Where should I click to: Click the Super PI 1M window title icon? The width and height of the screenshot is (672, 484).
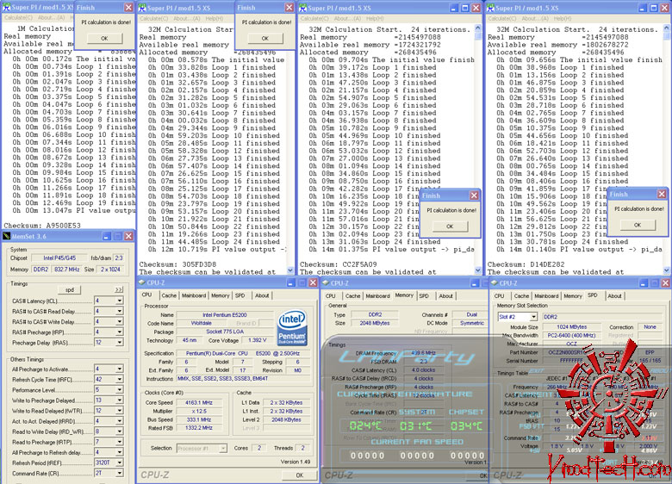click(6, 7)
